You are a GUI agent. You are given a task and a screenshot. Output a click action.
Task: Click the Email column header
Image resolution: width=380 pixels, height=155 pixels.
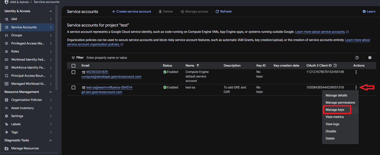coord(85,66)
